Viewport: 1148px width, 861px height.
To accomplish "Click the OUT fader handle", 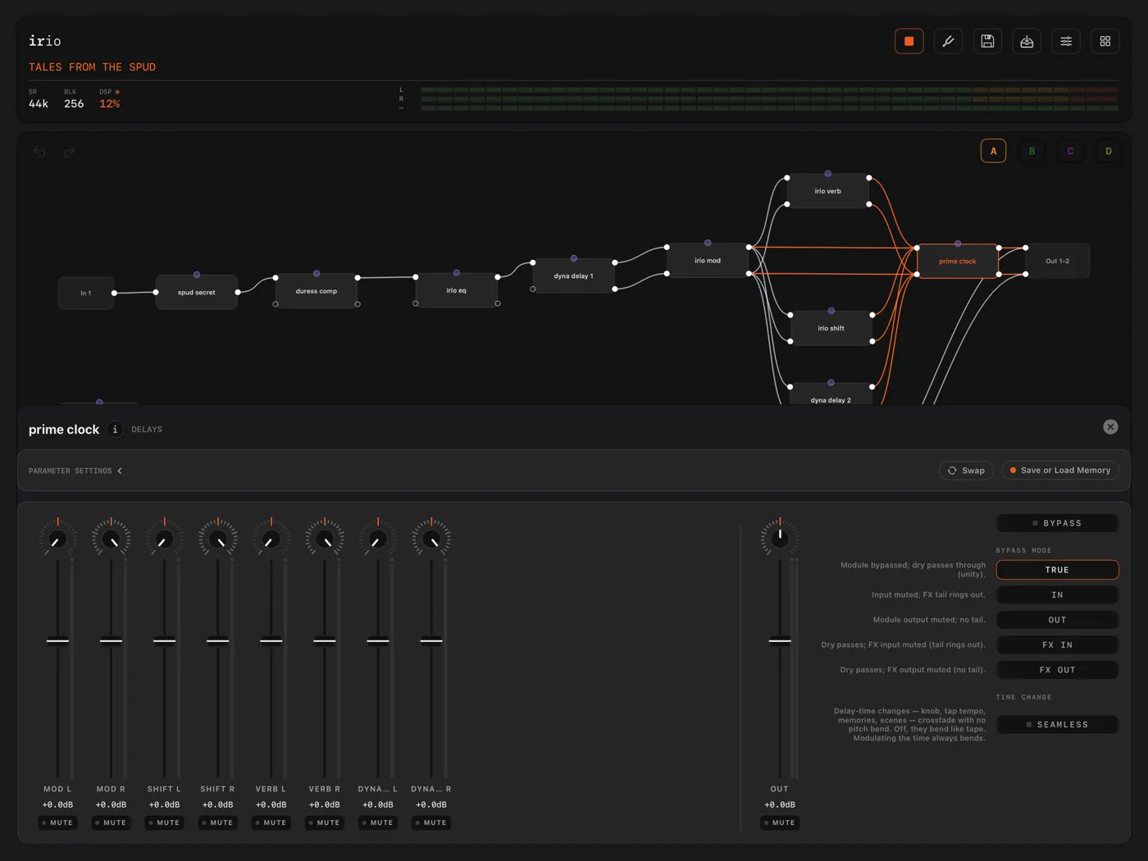I will pyautogui.click(x=780, y=640).
